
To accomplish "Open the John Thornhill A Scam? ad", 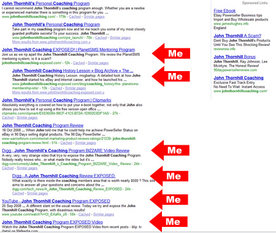I will (237, 36).
